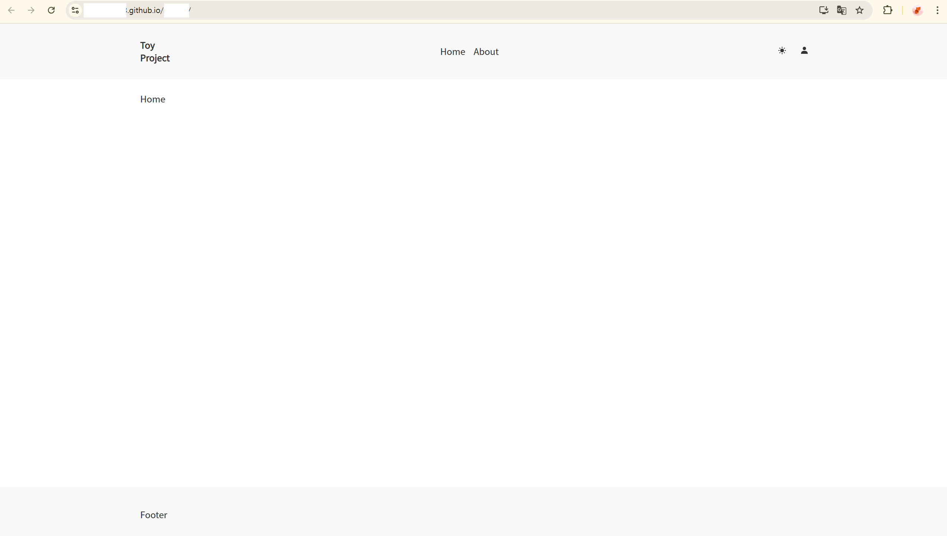Click the Footer text at the bottom
The image size is (947, 536).
click(154, 515)
